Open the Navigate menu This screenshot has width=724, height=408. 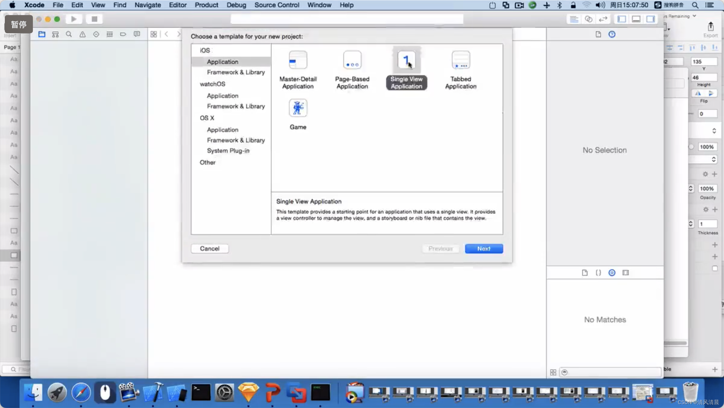tap(148, 5)
